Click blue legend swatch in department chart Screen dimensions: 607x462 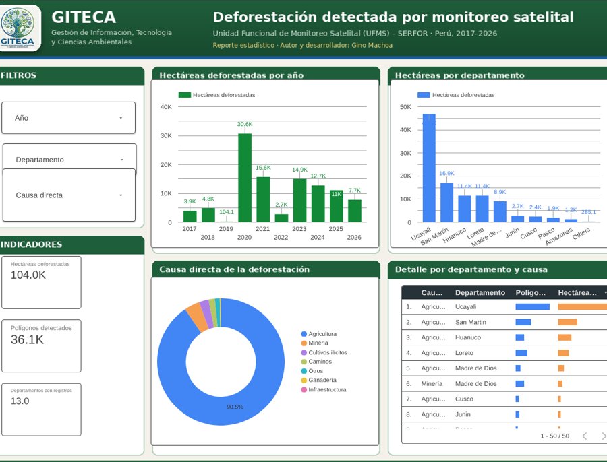click(x=424, y=95)
